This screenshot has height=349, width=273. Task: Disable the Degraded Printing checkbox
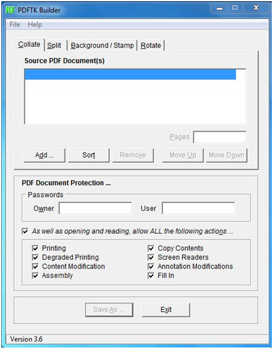pos(35,257)
